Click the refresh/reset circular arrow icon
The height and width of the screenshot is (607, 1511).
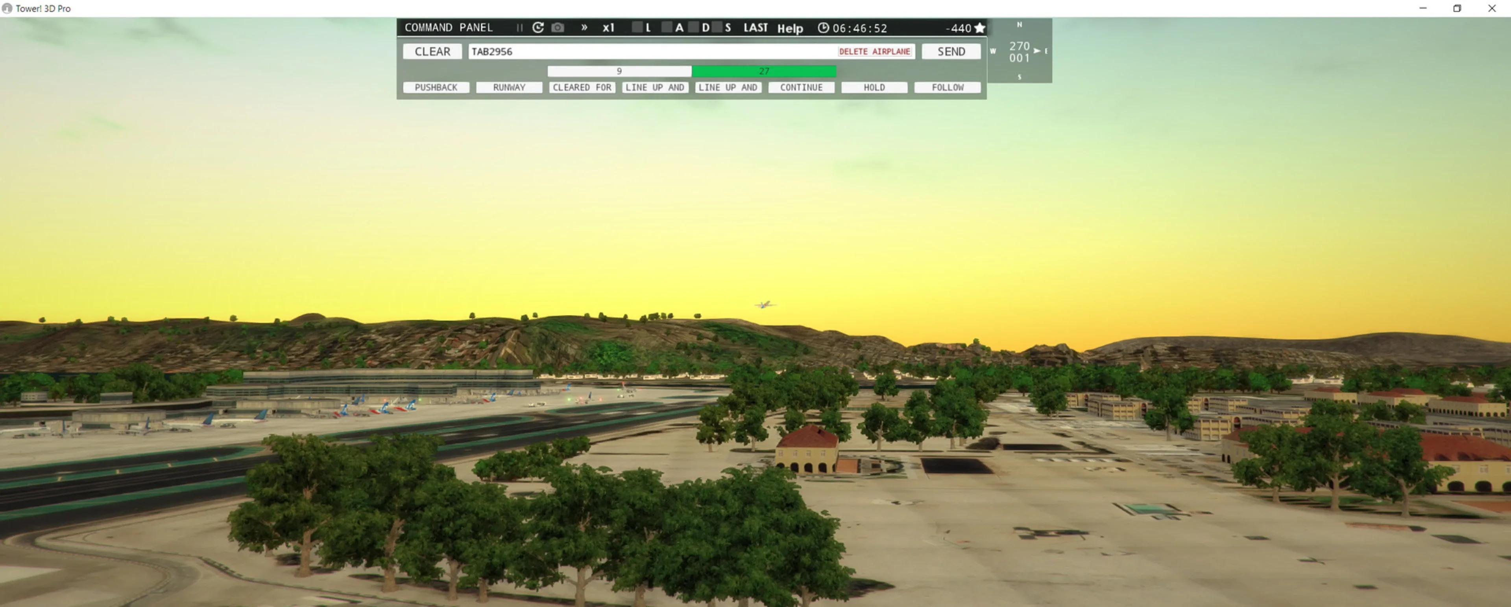[x=538, y=28]
